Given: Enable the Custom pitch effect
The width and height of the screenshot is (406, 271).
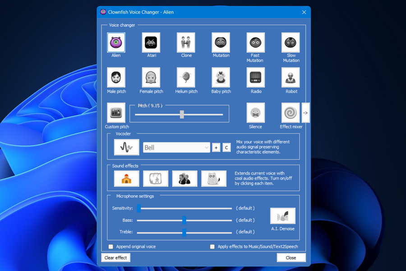Looking at the screenshot, I should (116, 113).
